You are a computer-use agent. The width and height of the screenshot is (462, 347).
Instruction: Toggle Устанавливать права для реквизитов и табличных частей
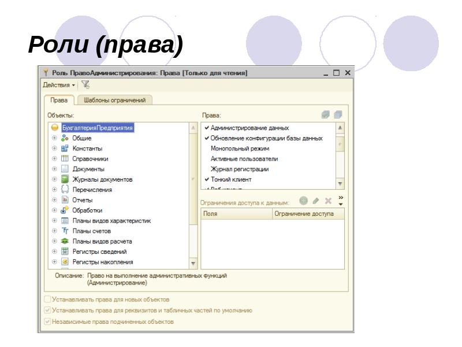(x=47, y=311)
